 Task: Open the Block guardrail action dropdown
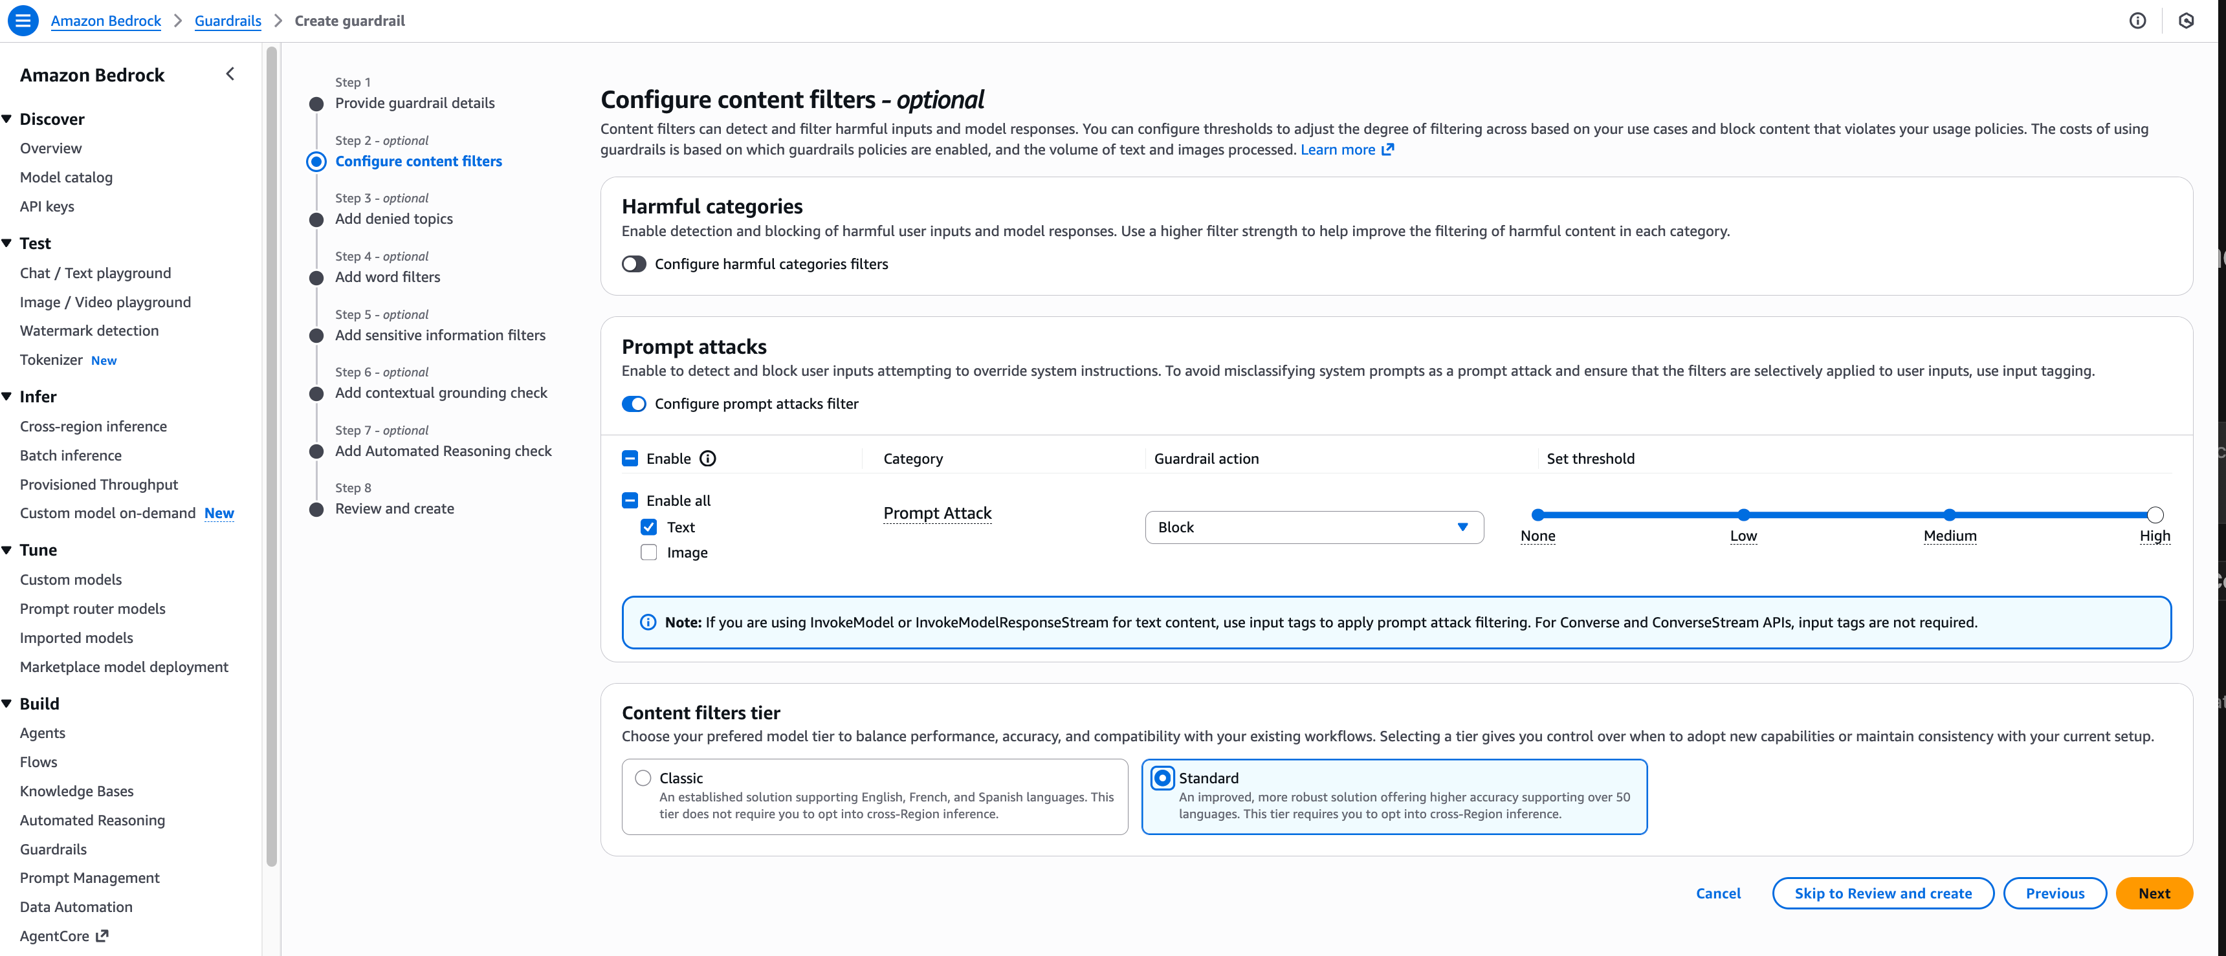[1314, 528]
